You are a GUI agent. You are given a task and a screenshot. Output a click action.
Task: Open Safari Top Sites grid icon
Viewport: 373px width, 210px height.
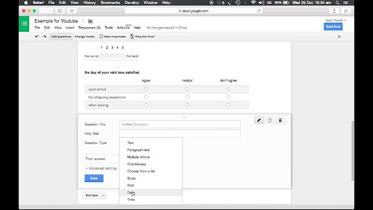pos(72,10)
